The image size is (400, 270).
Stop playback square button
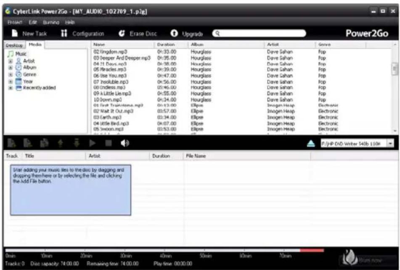click(109, 143)
